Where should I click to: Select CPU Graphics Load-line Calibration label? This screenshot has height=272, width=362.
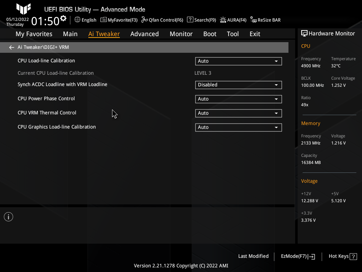pos(57,127)
